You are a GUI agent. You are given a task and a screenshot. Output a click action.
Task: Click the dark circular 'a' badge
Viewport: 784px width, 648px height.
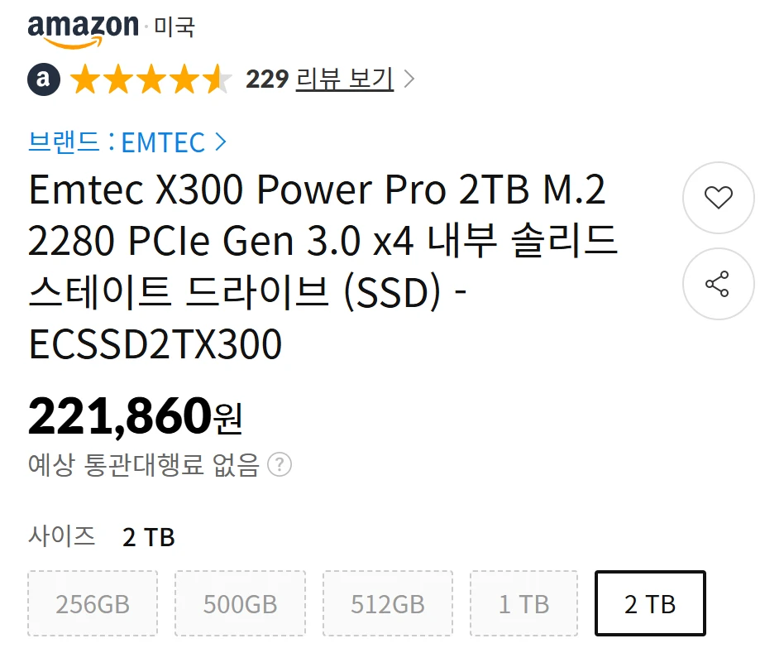pyautogui.click(x=44, y=79)
